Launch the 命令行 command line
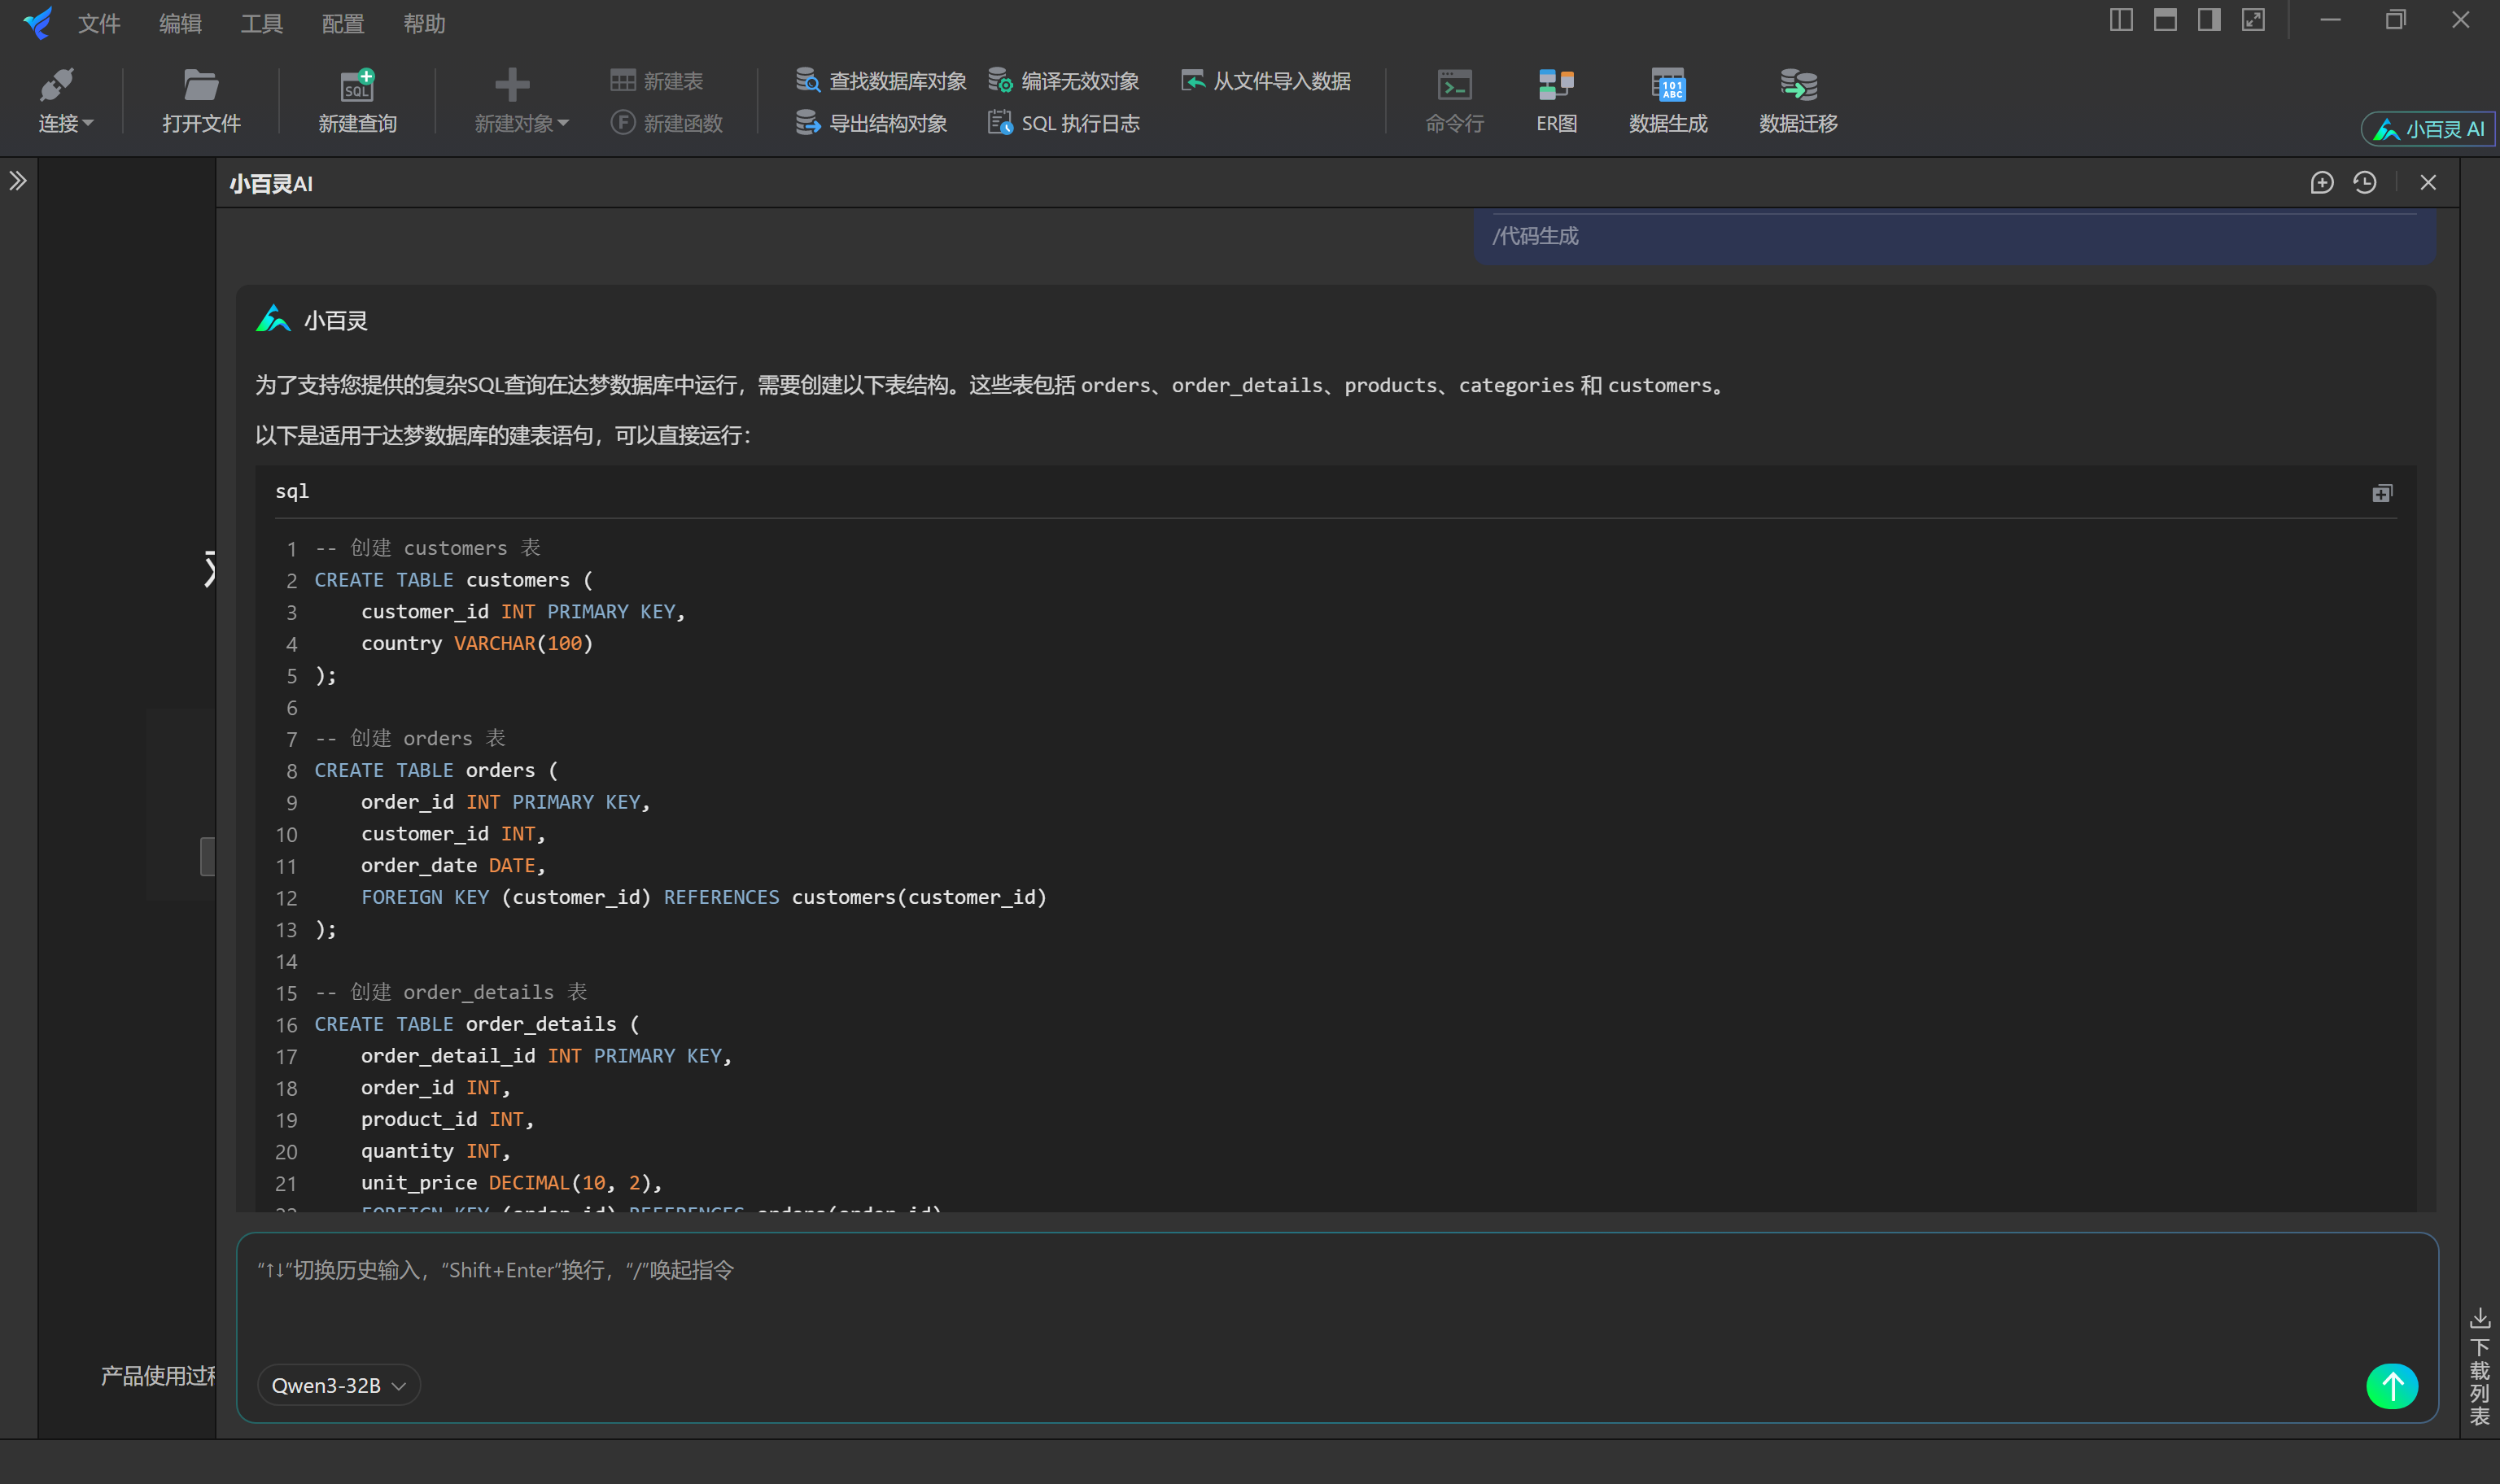2500x1484 pixels. coord(1453,99)
